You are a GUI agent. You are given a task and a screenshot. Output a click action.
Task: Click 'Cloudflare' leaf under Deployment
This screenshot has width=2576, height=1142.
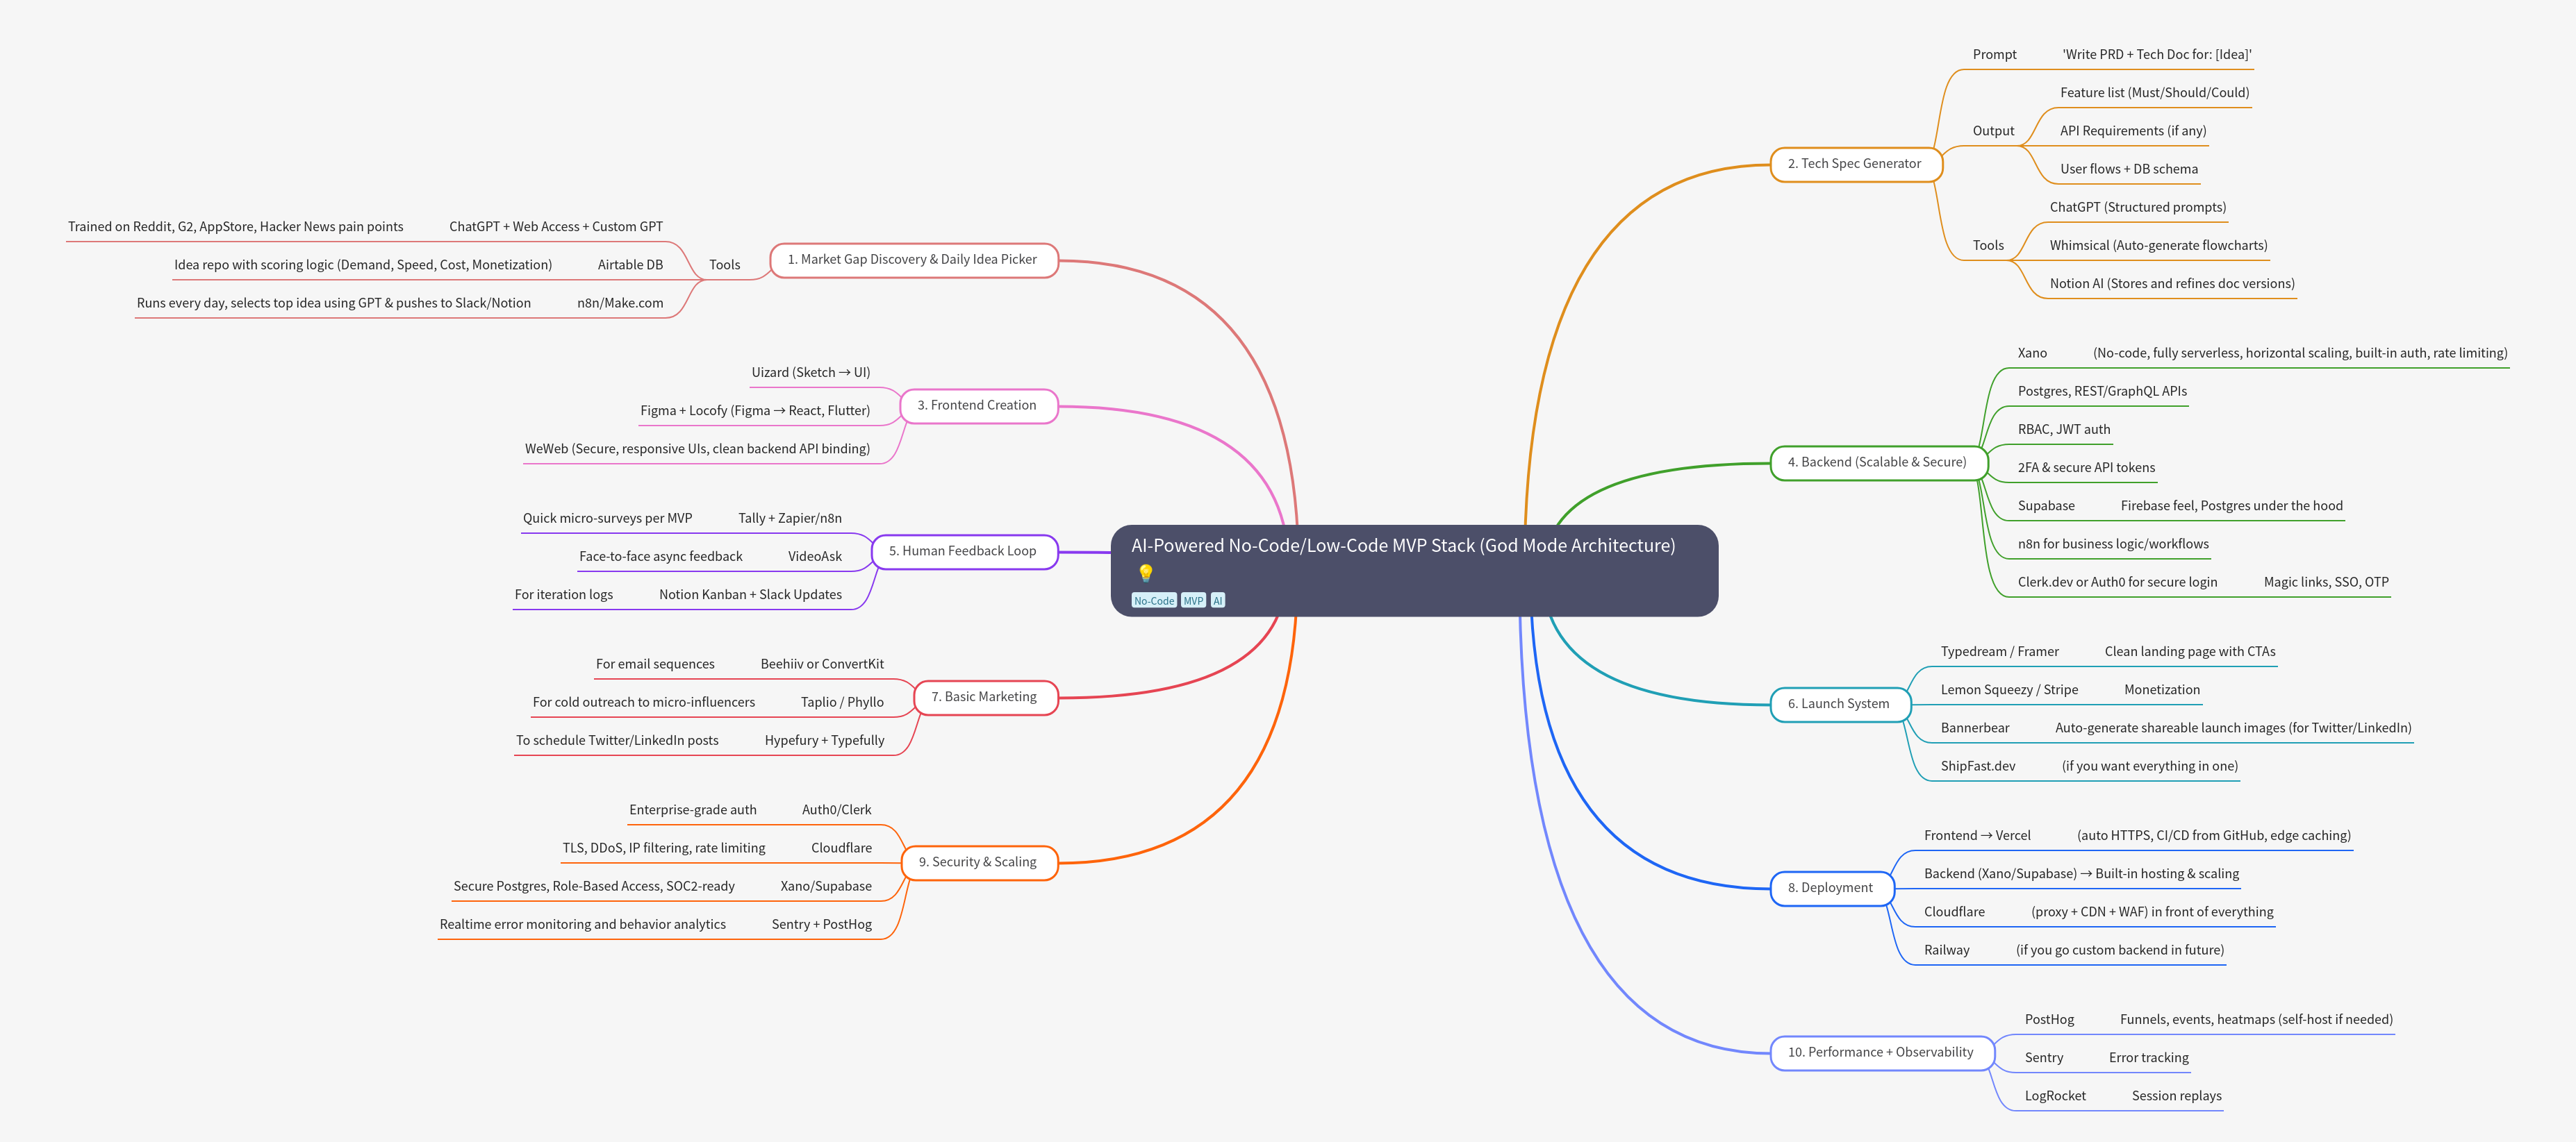click(1954, 912)
